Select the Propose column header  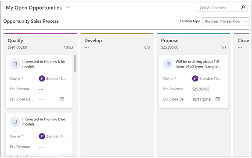(170, 41)
